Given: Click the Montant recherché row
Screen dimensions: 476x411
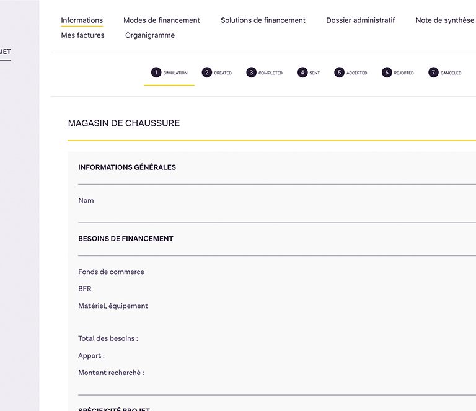Looking at the screenshot, I should pos(111,373).
